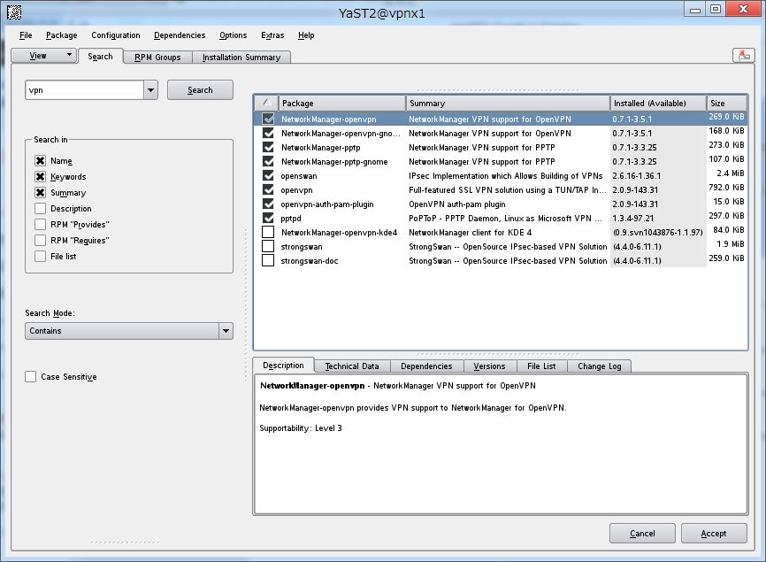Click the sort arrow column header
The width and height of the screenshot is (766, 562).
[267, 104]
